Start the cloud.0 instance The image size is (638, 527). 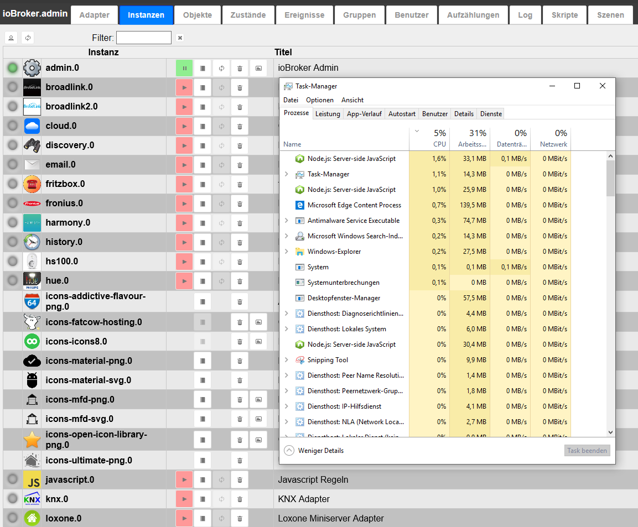(x=184, y=126)
